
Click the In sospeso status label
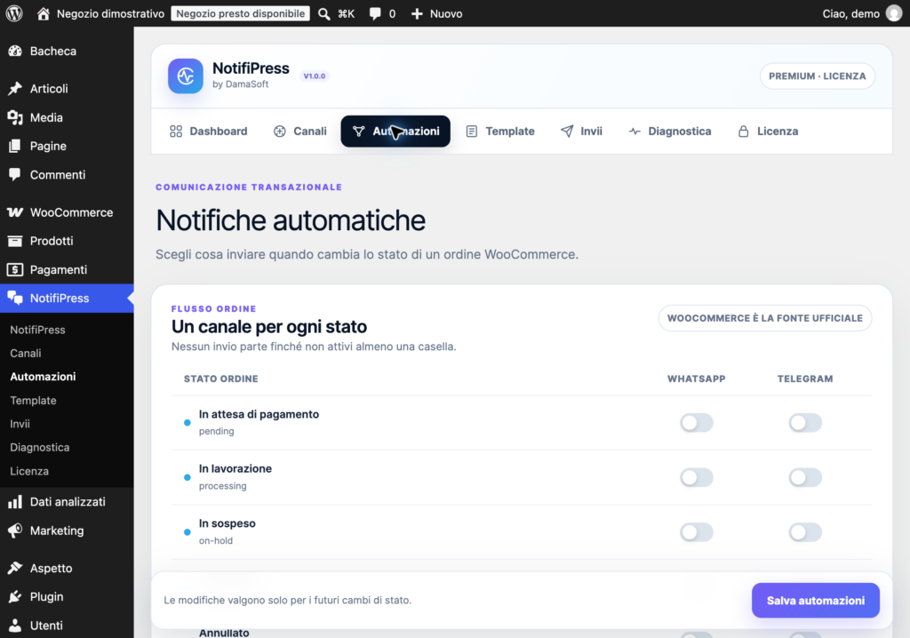click(x=227, y=523)
